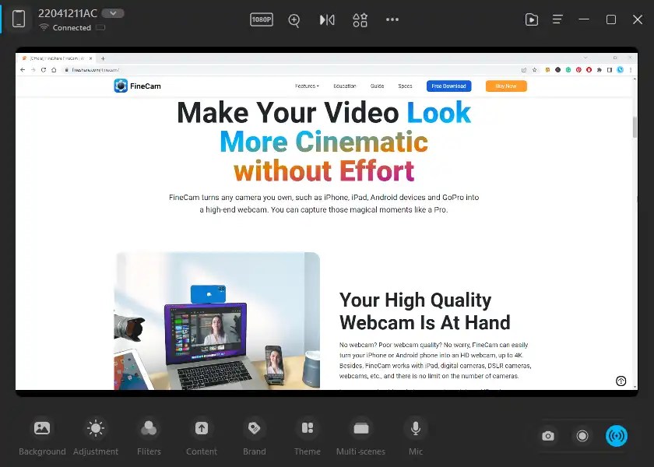Take a snapshot with the camera icon
This screenshot has height=467, width=654.
pos(548,436)
